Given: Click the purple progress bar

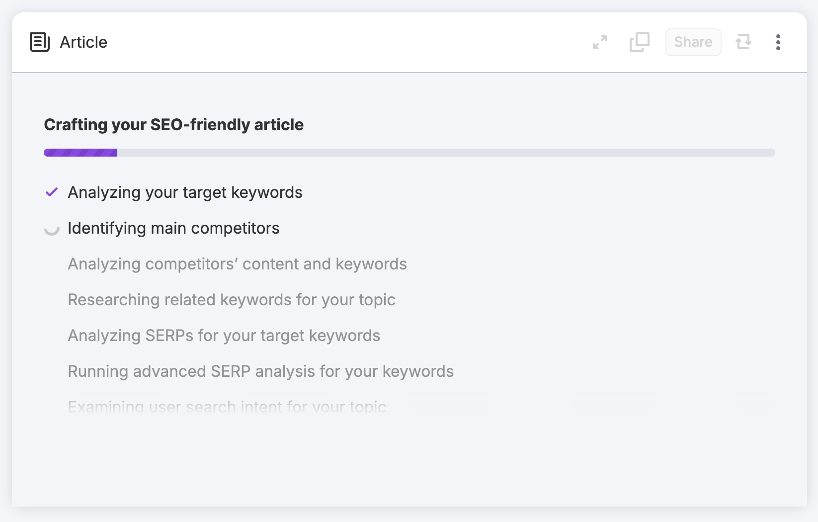Looking at the screenshot, I should pyautogui.click(x=80, y=152).
